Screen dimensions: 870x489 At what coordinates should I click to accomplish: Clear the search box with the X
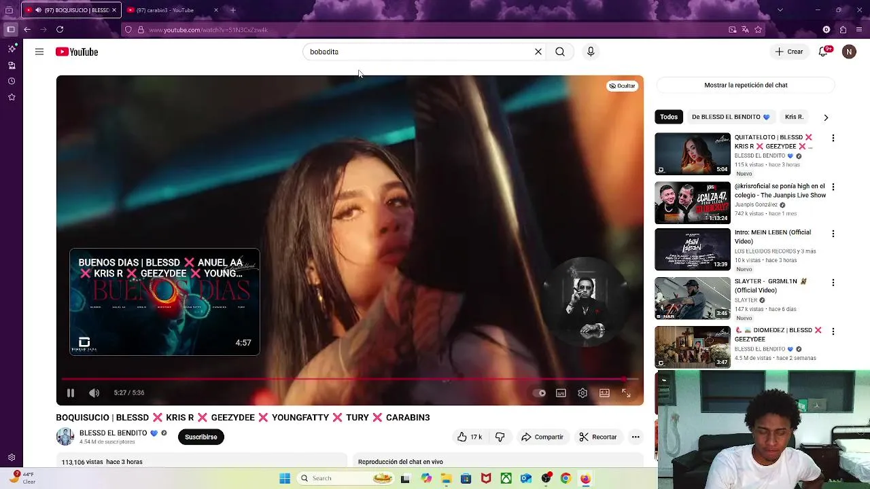click(x=538, y=52)
